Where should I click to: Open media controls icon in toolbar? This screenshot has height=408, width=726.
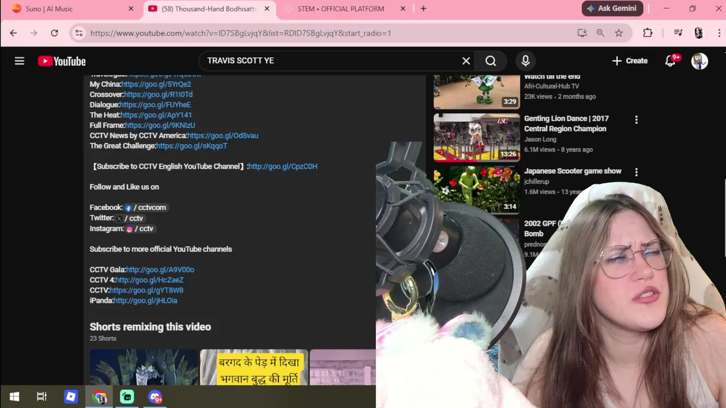point(678,33)
